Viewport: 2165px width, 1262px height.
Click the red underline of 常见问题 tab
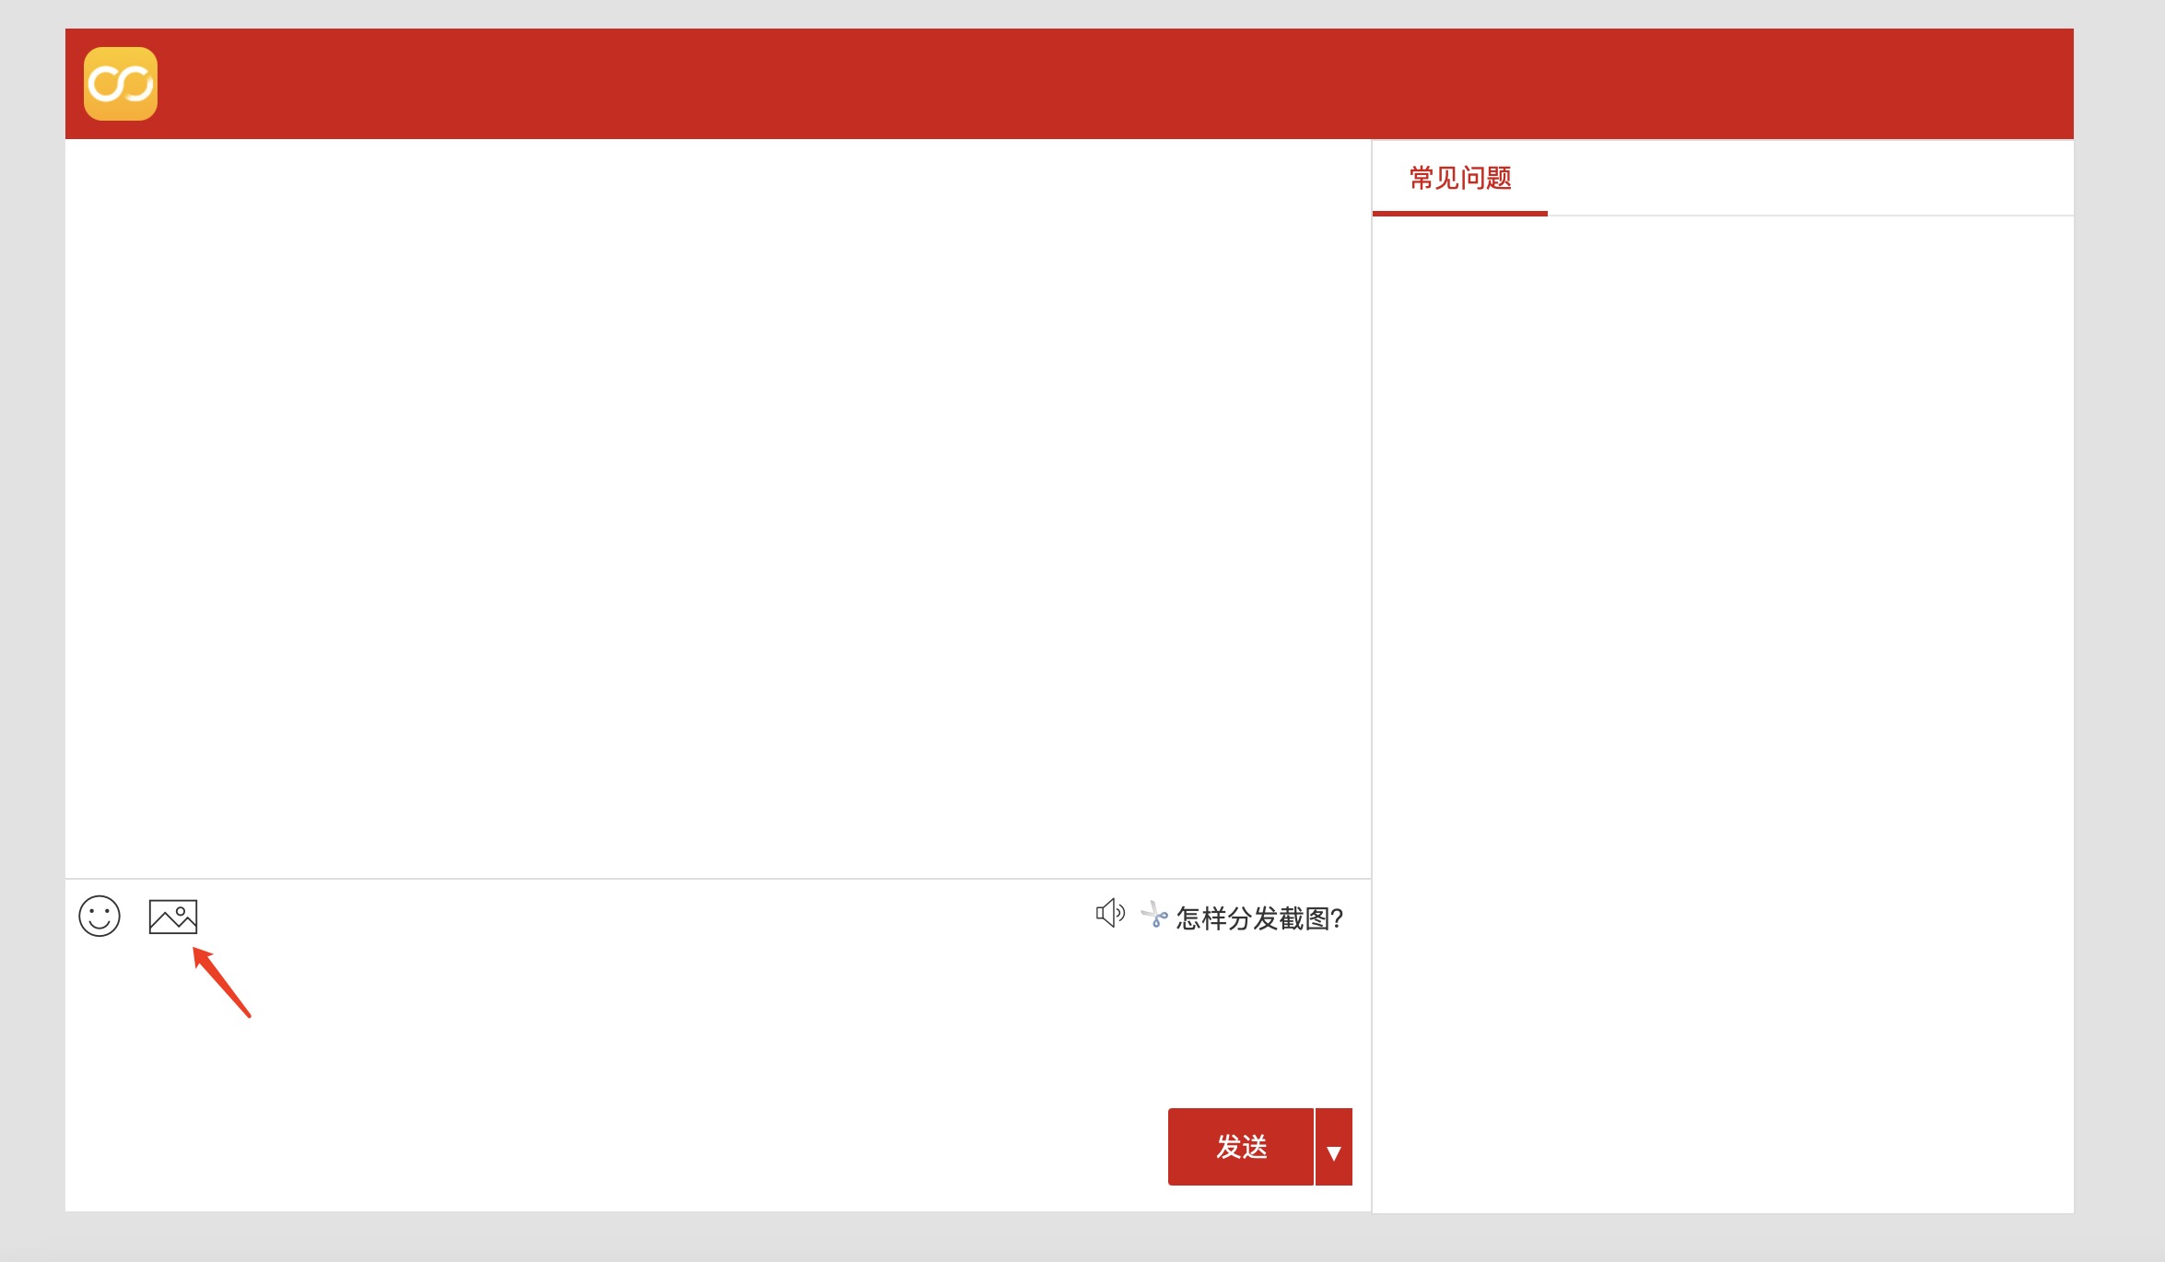[x=1460, y=213]
